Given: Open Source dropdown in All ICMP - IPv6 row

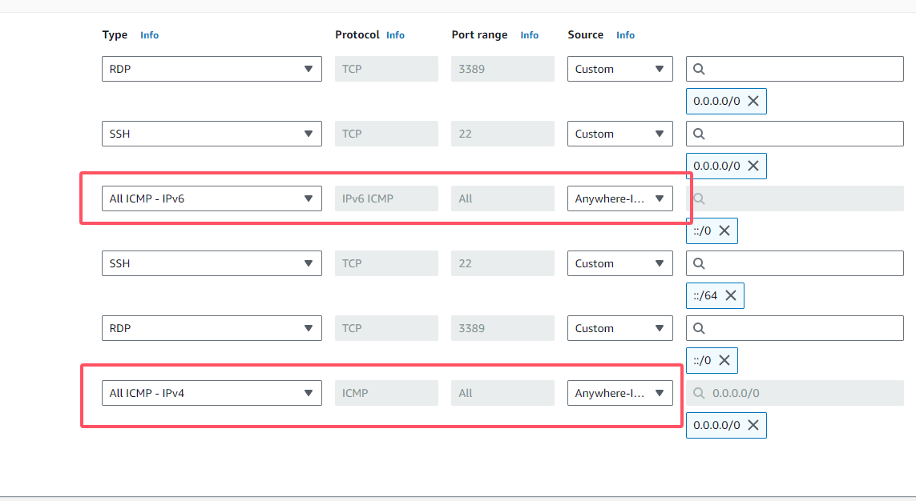Looking at the screenshot, I should click(619, 198).
